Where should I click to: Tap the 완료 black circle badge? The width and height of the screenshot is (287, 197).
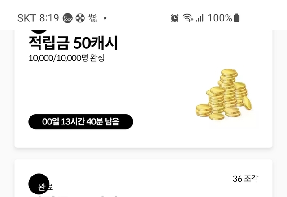tap(39, 184)
